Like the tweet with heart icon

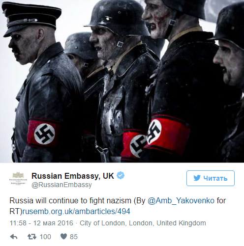tap(63, 237)
